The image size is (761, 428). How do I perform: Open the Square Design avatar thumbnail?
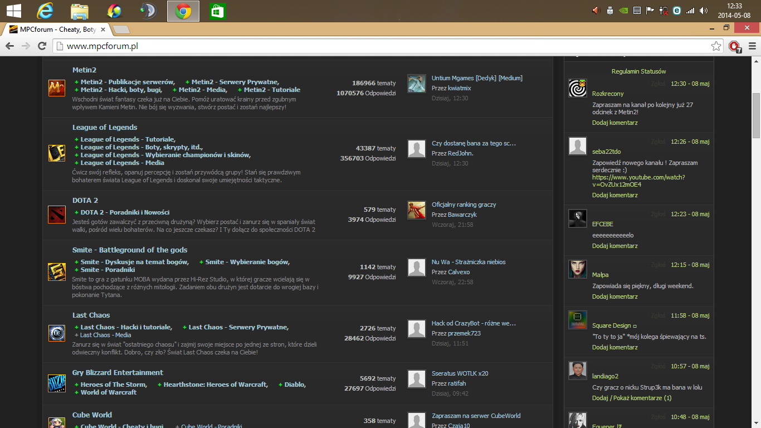point(578,320)
